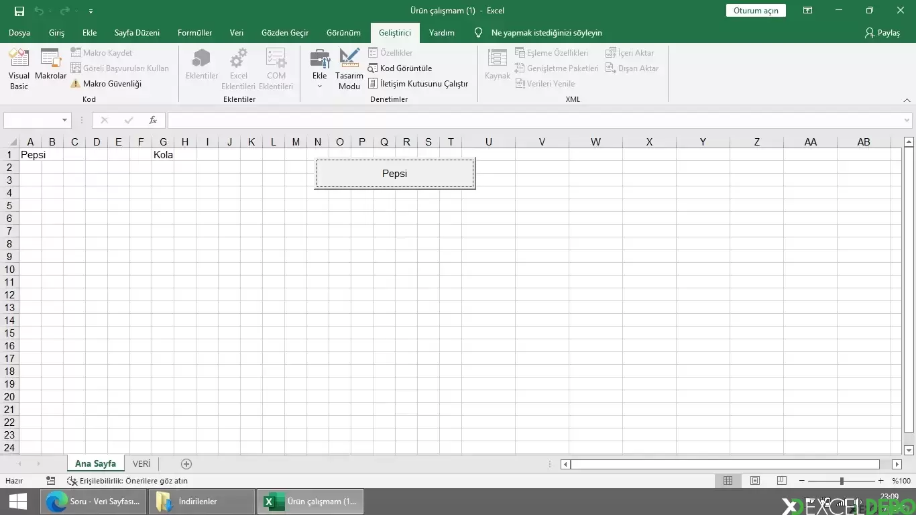This screenshot has width=916, height=515.
Task: Switch to the VERİ sheet tab
Action: click(x=141, y=463)
